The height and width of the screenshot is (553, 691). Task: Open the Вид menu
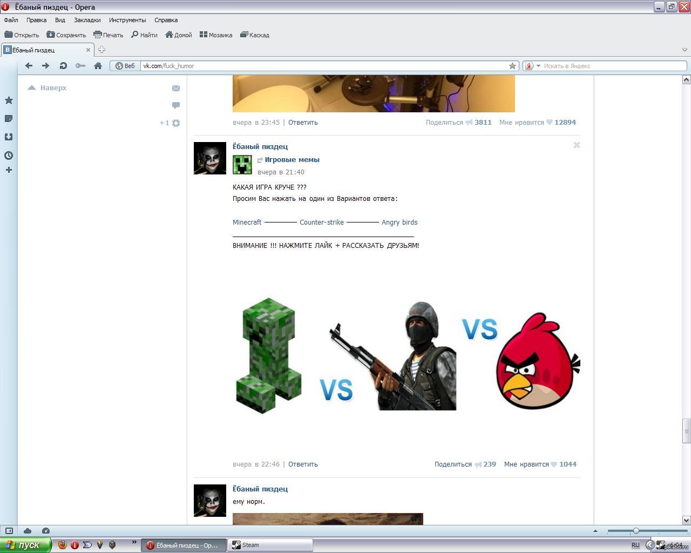(60, 20)
